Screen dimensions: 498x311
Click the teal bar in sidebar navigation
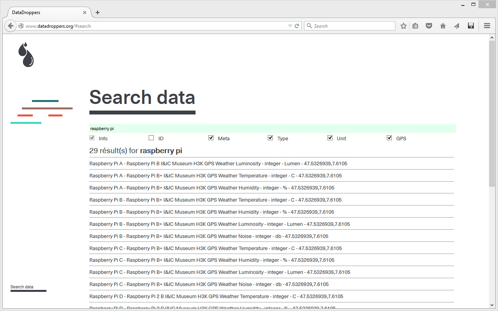click(x=45, y=101)
